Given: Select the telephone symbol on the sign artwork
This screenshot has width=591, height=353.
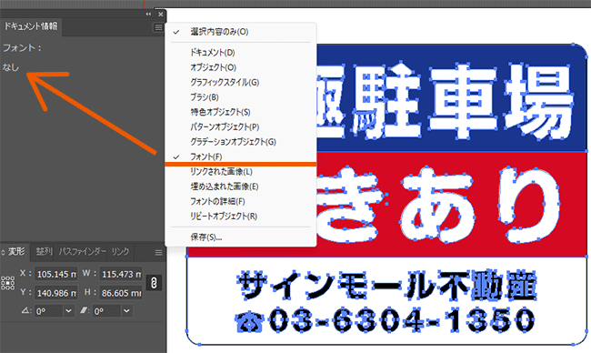Looking at the screenshot, I should (x=249, y=321).
